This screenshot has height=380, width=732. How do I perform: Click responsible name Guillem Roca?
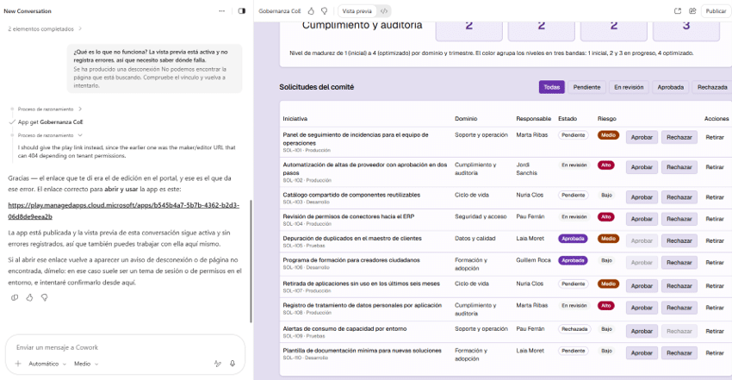533,260
